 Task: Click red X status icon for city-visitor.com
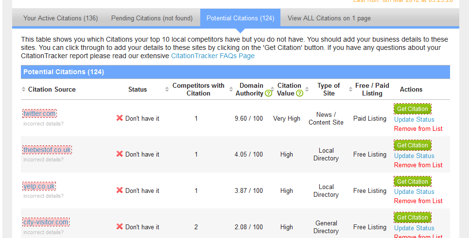coord(120,227)
